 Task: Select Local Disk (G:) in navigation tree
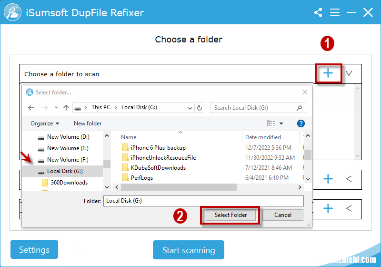click(62, 171)
